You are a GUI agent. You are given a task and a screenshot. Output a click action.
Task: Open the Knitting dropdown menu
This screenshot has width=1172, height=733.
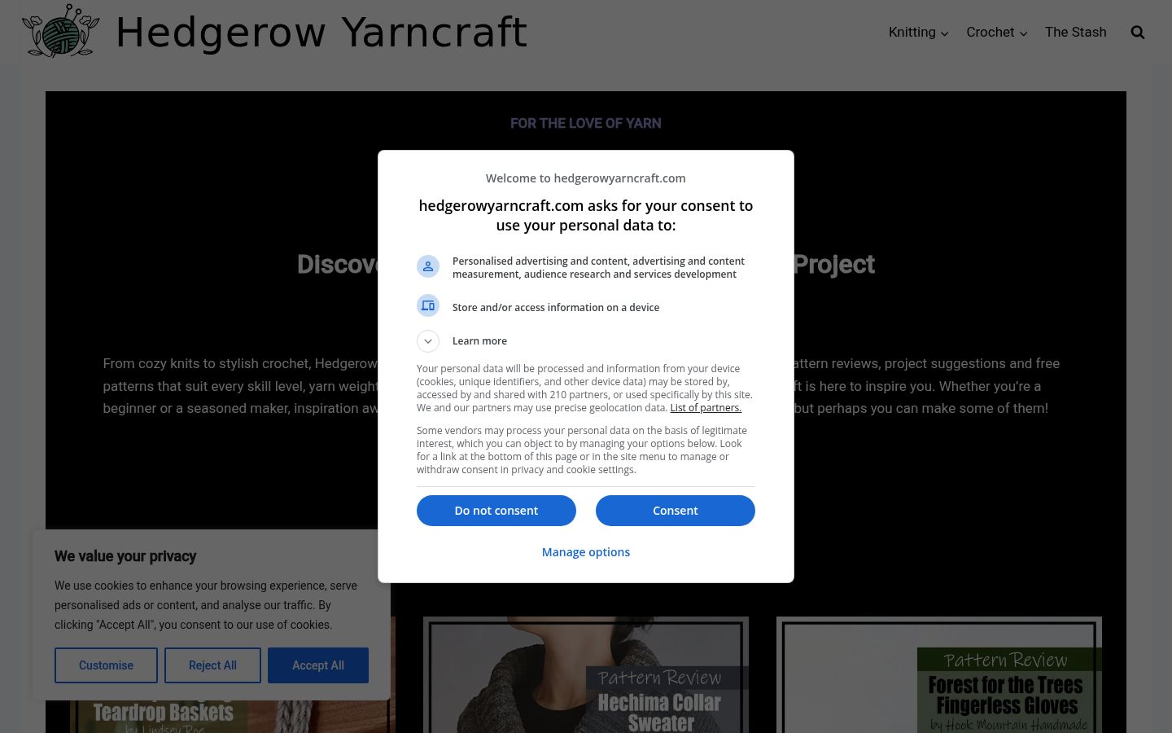918,33
